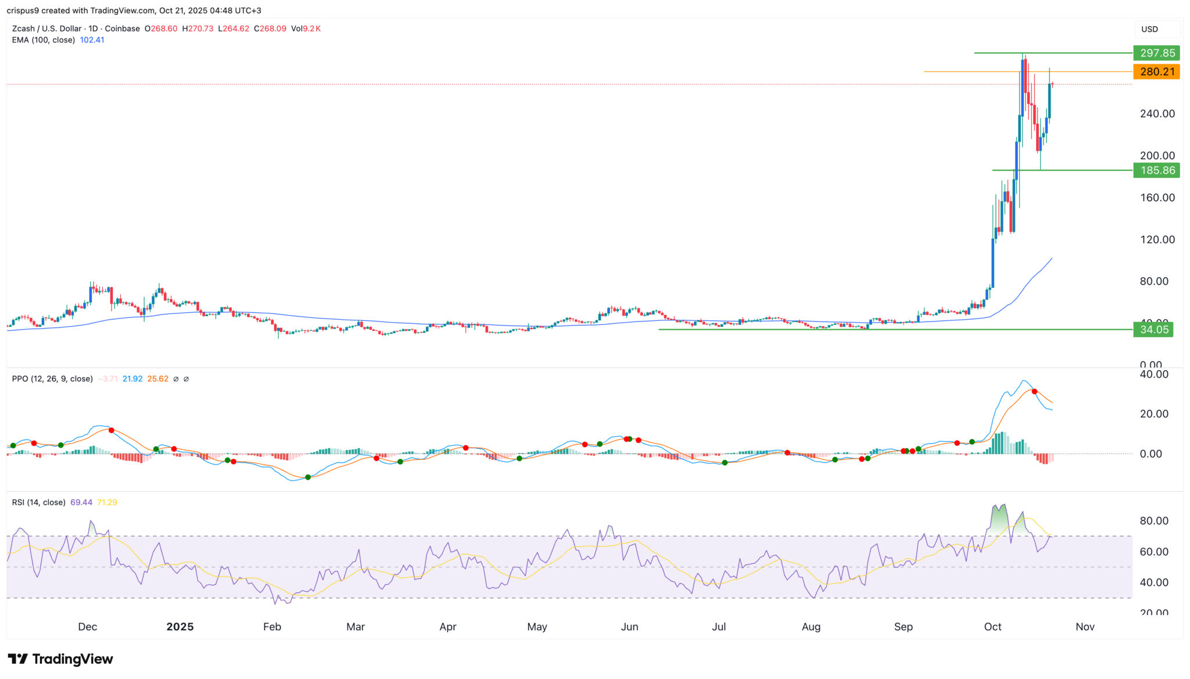Click the 2025 year label on time axis
Screen dimensions: 1190x679
pos(180,627)
